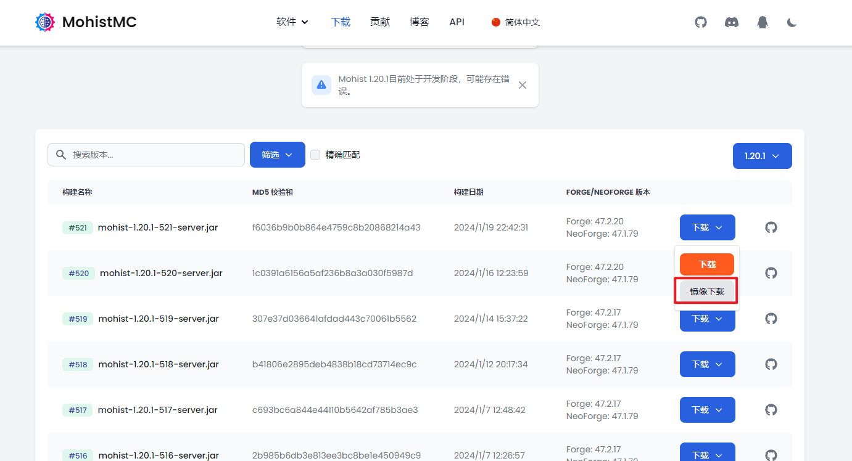The image size is (852, 461).
Task: Click build date 2024/1/19 22:42:31
Action: [491, 227]
